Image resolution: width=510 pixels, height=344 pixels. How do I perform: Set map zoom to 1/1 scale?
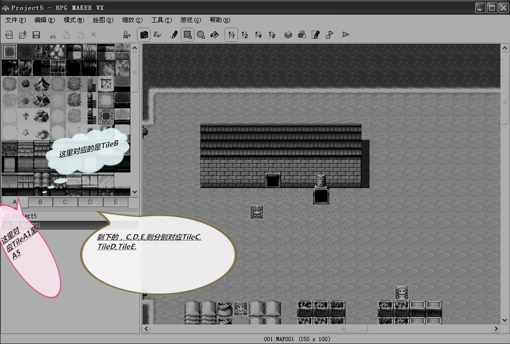coord(231,35)
